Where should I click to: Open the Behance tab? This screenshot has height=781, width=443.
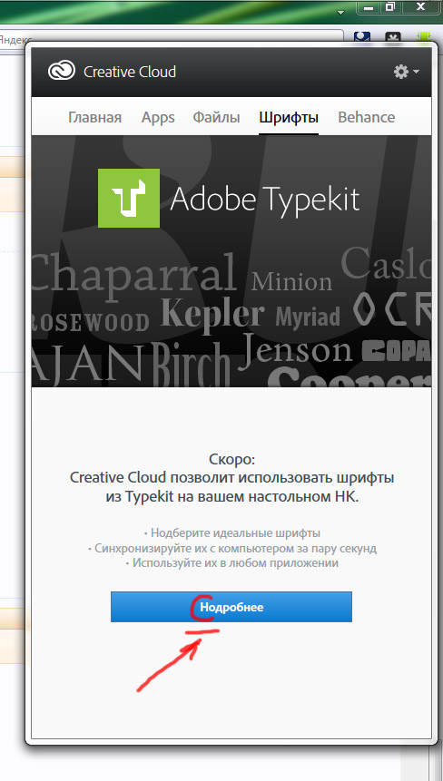click(x=366, y=118)
